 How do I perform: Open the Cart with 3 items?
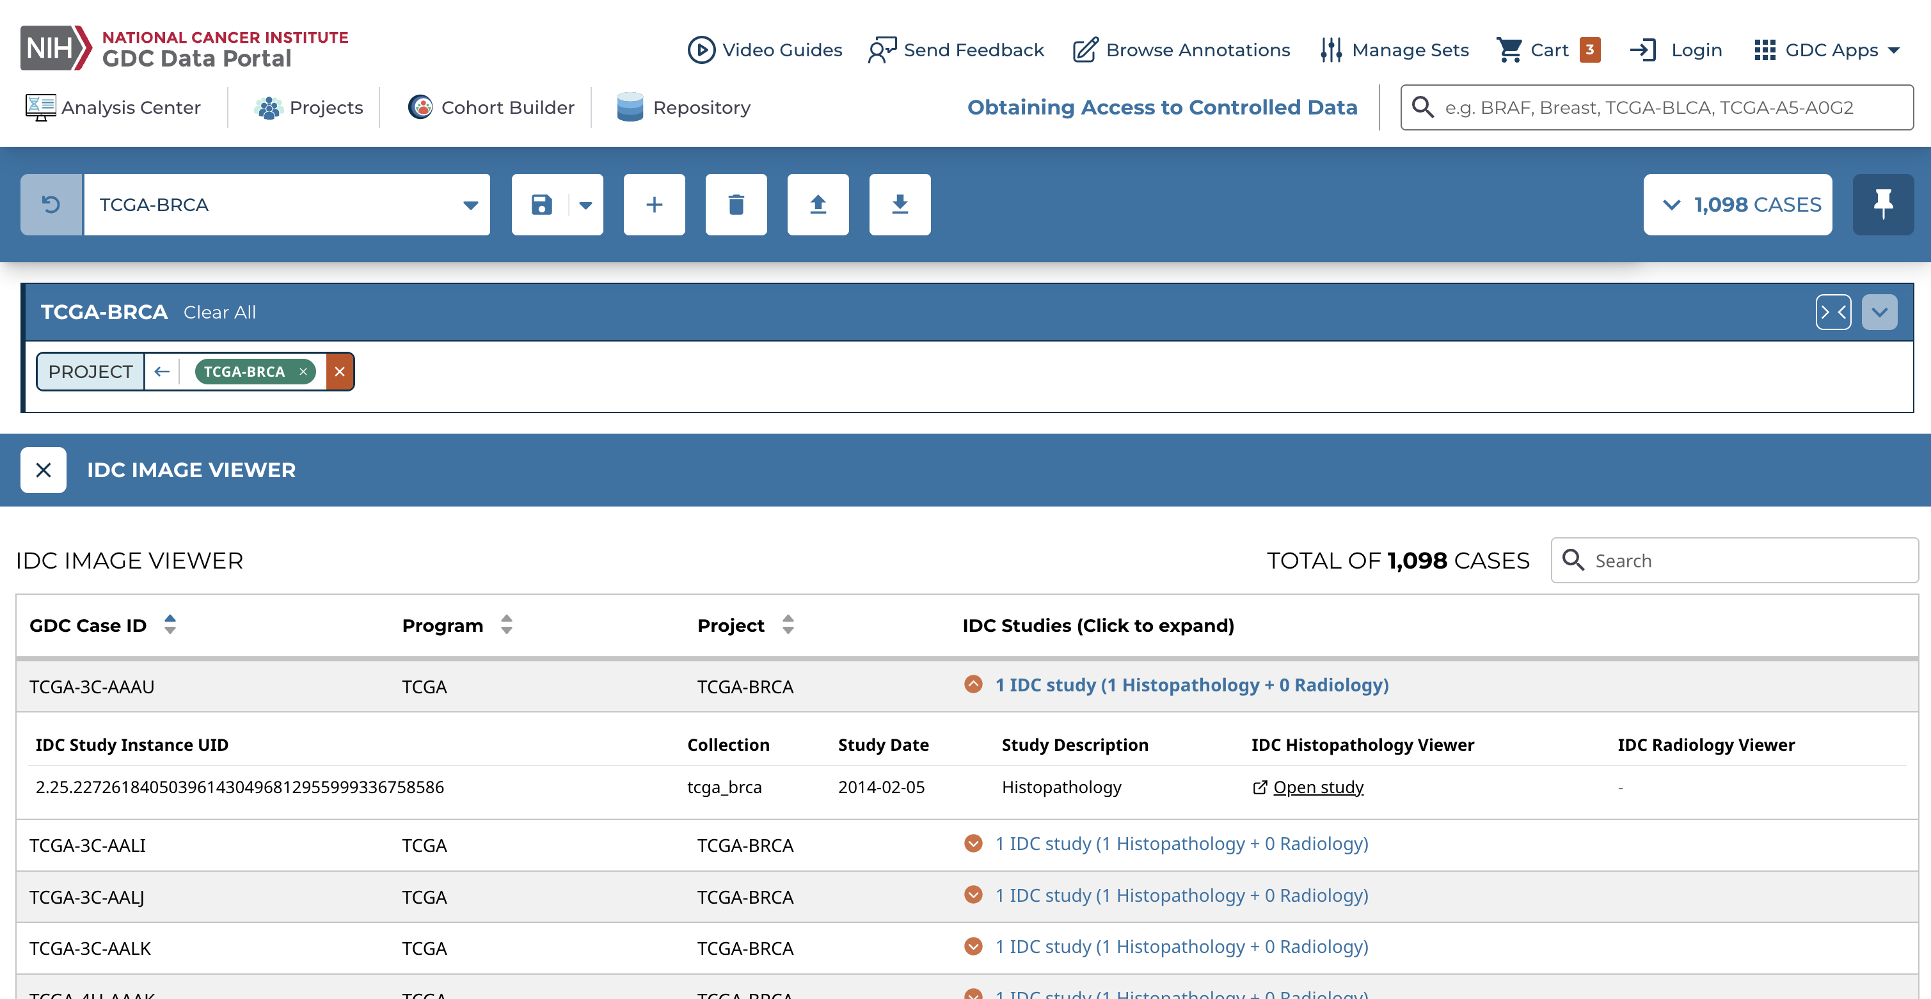pyautogui.click(x=1547, y=51)
